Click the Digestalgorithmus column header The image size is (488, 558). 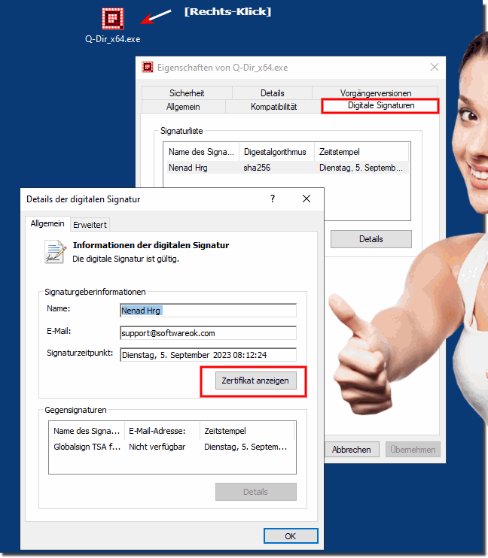point(277,152)
